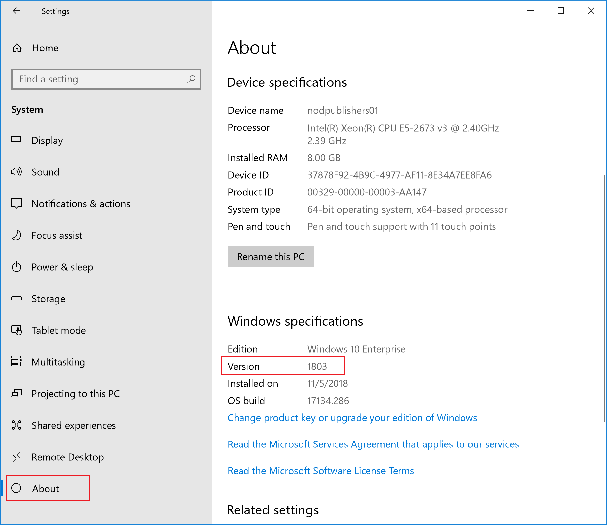The image size is (607, 525).
Task: Click the Notifications & actions icon
Action: click(x=16, y=203)
